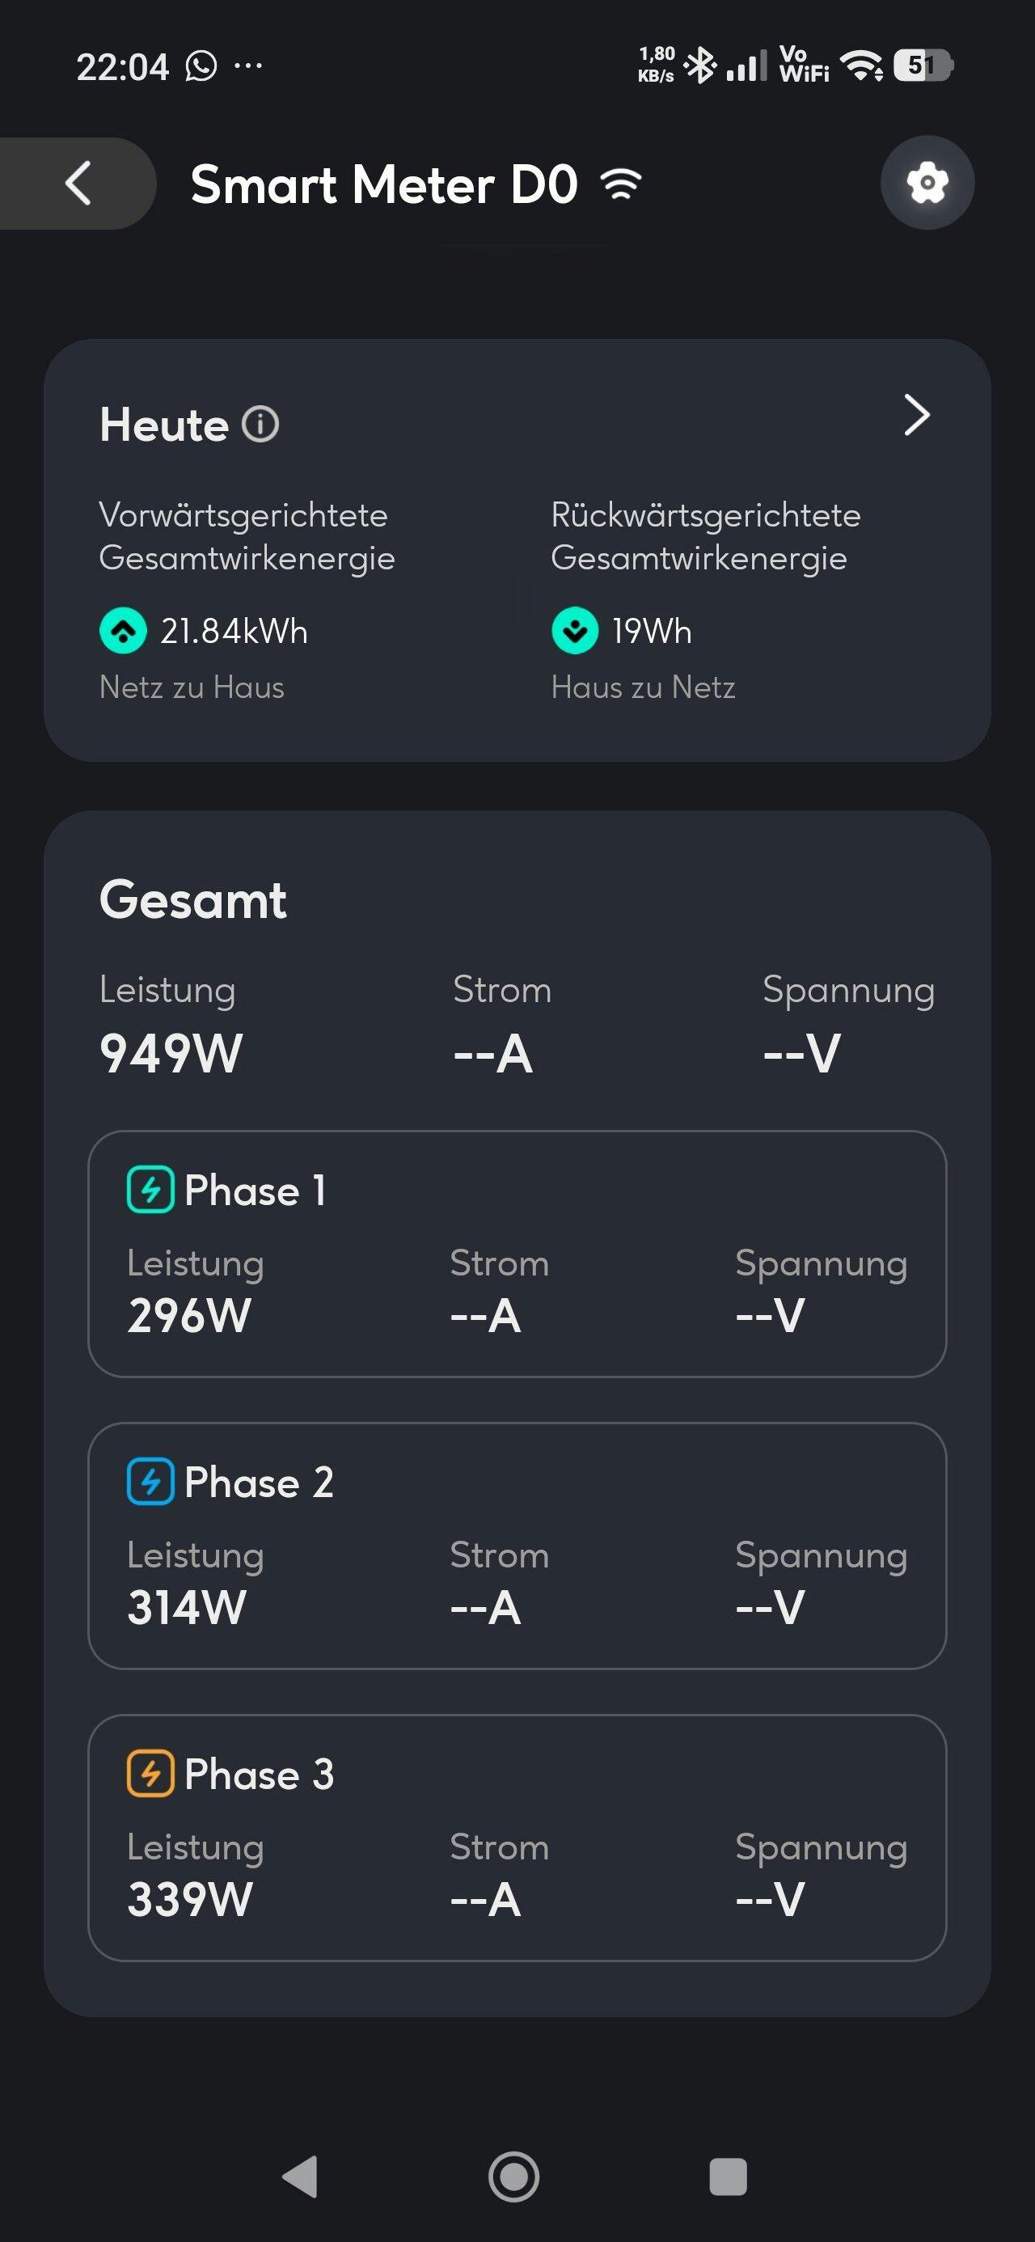Open Smart Meter settings gear
Screen dimensions: 1035x2242
tap(927, 183)
